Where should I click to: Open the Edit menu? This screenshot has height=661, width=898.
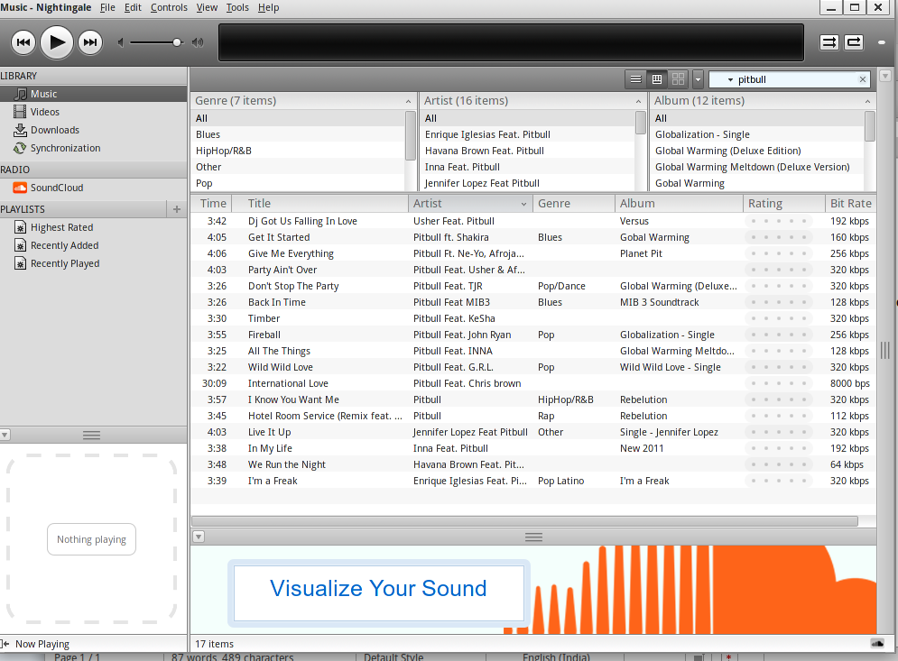point(133,7)
